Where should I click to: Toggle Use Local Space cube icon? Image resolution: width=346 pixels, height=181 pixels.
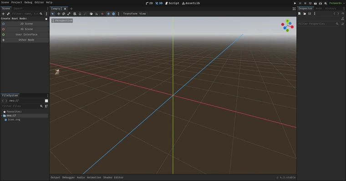pyautogui.click(x=91, y=14)
